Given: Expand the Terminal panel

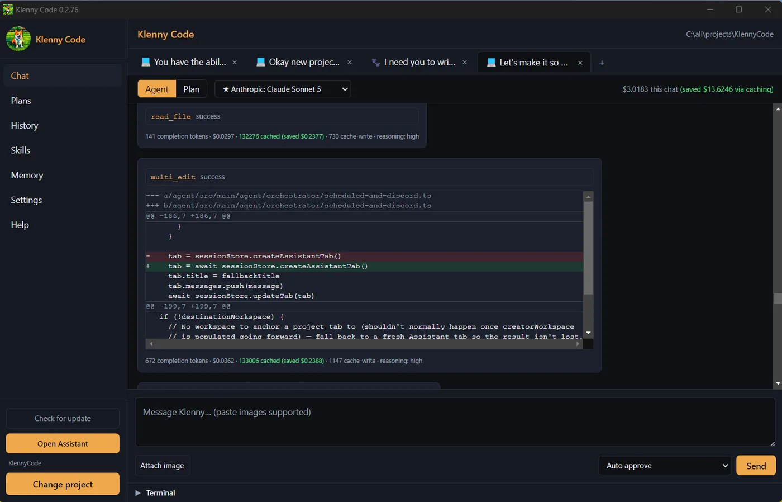Looking at the screenshot, I should (x=155, y=493).
